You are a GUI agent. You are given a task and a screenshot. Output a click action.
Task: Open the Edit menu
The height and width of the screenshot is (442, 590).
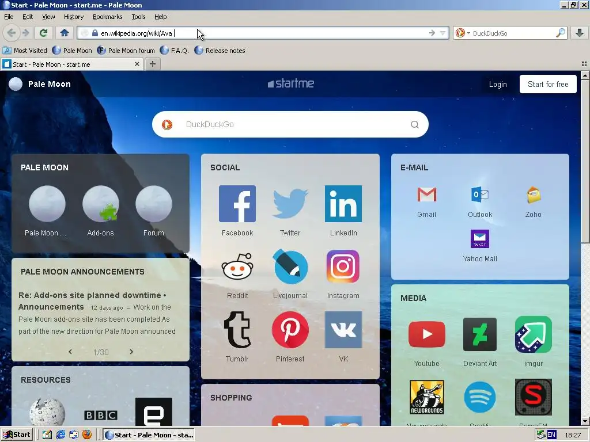(28, 17)
